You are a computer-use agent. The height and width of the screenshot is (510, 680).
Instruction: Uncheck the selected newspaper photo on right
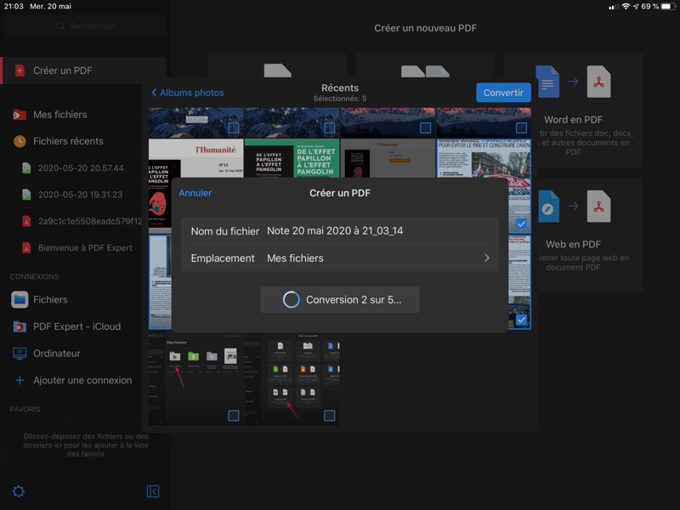tap(521, 224)
